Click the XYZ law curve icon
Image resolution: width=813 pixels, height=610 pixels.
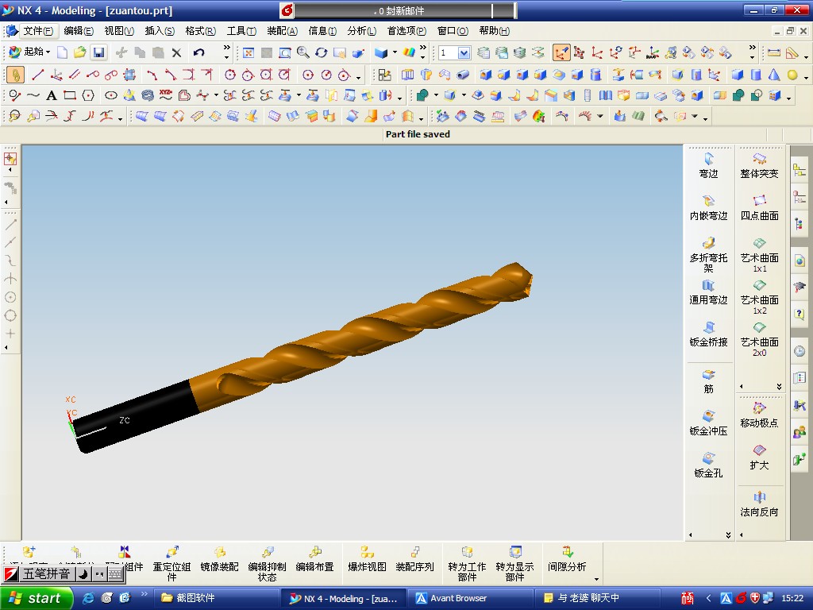point(166,95)
